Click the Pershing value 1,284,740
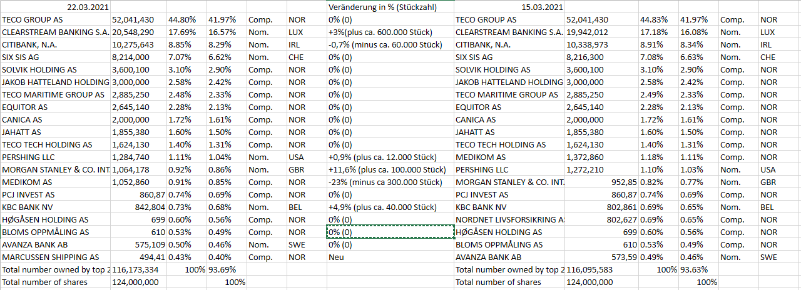This screenshot has height=290, width=801. click(138, 157)
